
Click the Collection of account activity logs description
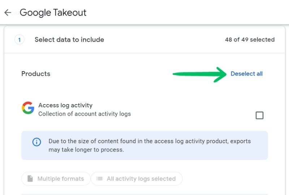pyautogui.click(x=85, y=114)
